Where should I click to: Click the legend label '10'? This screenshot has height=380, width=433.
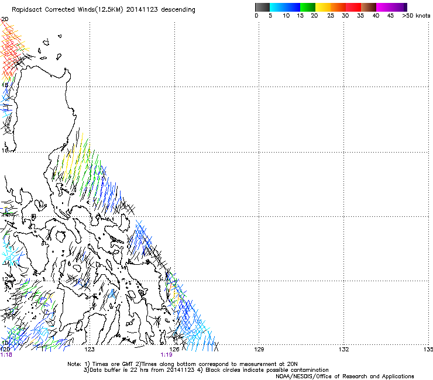[x=286, y=16]
